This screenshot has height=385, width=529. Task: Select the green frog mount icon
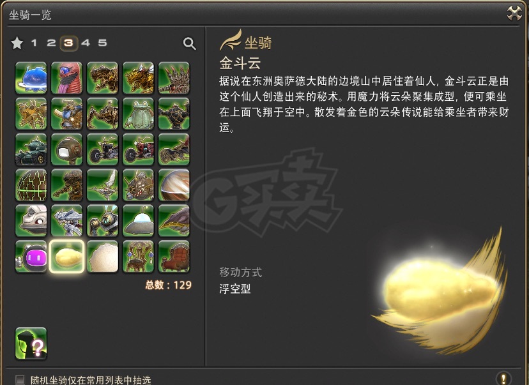click(139, 114)
